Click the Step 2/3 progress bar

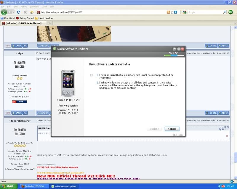click(174, 55)
